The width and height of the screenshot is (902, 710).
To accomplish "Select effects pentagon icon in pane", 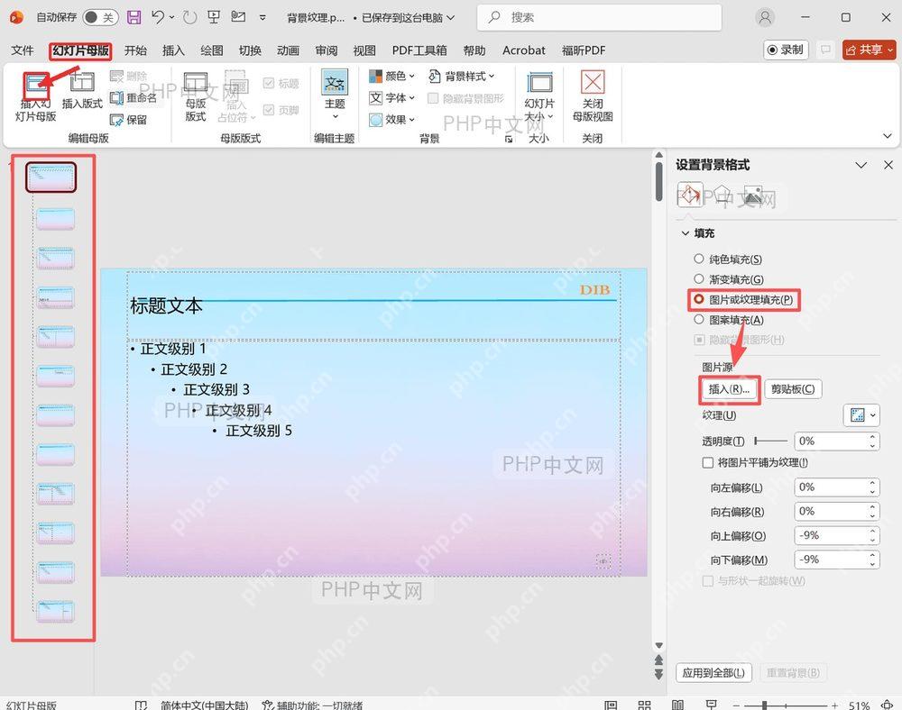I will 722,196.
